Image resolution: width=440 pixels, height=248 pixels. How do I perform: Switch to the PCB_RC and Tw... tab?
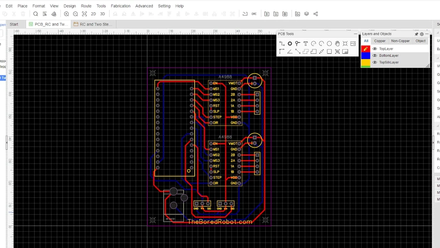click(x=48, y=24)
